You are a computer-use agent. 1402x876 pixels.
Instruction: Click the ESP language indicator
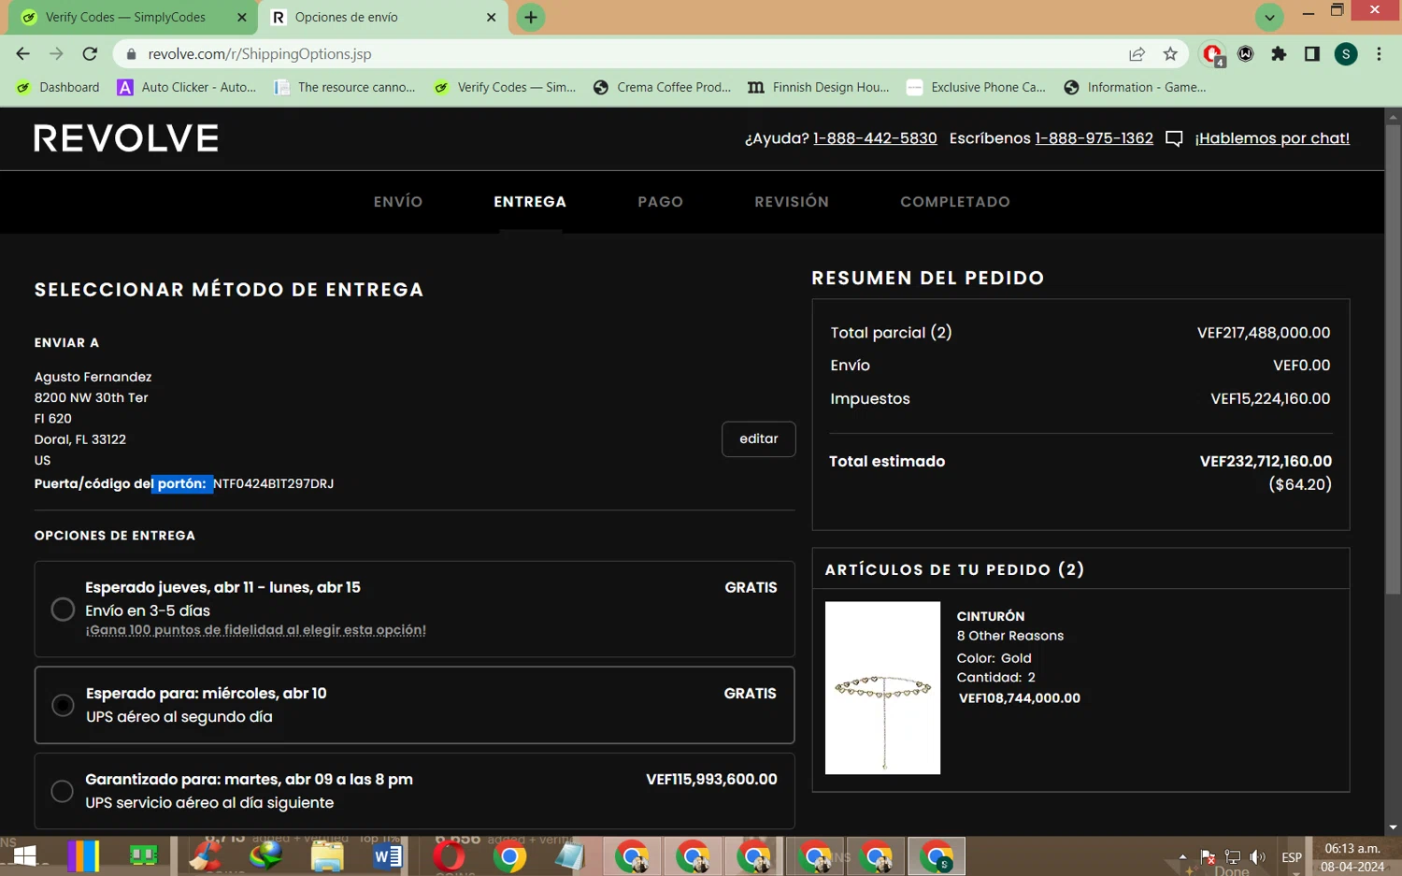pyautogui.click(x=1292, y=856)
